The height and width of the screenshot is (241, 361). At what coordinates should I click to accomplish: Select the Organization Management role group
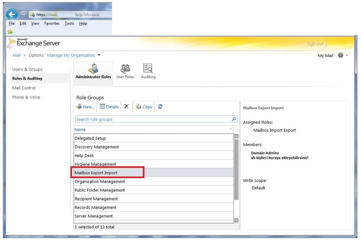point(100,181)
